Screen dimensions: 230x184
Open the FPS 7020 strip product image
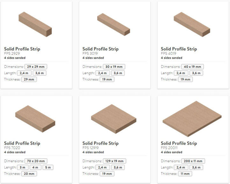[x=35, y=119]
